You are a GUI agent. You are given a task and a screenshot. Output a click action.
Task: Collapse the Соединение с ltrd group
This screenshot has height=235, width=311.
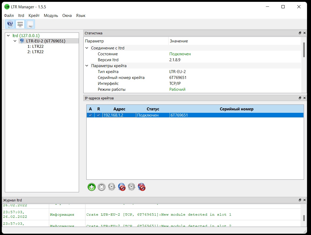pos(87,48)
